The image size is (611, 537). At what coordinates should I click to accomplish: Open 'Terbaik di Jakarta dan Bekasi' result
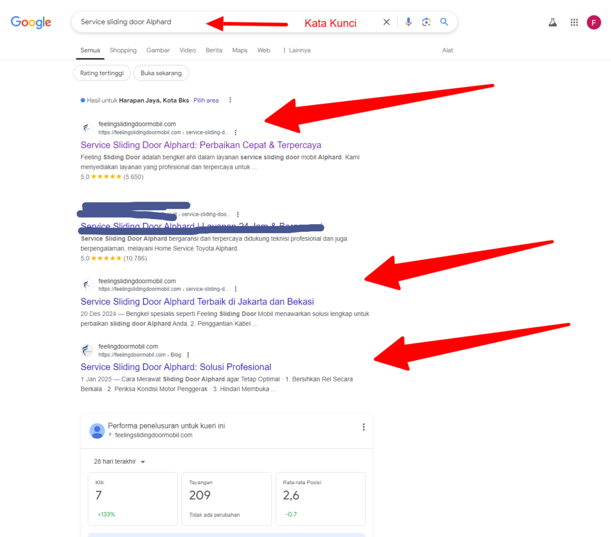click(x=197, y=302)
